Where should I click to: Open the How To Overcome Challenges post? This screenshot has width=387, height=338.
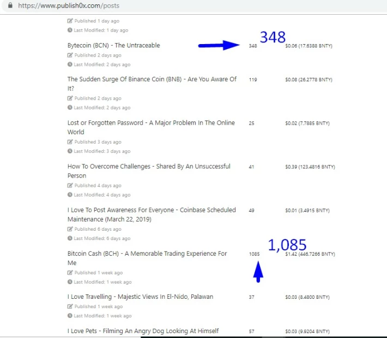[x=149, y=171]
